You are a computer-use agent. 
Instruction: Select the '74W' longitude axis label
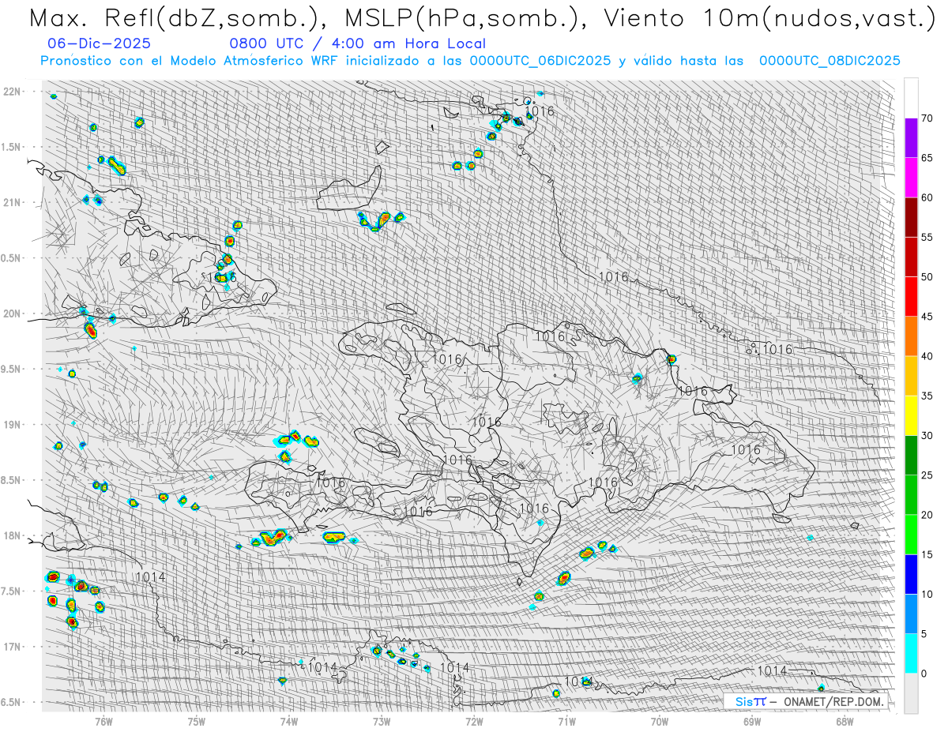288,721
